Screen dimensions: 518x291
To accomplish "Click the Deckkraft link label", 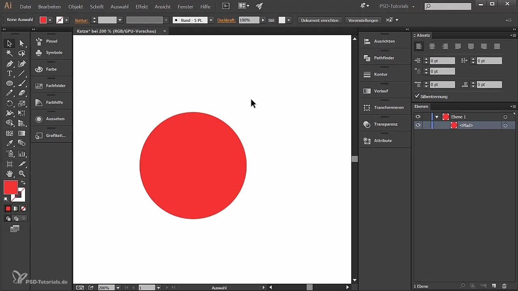I will pyautogui.click(x=226, y=20).
